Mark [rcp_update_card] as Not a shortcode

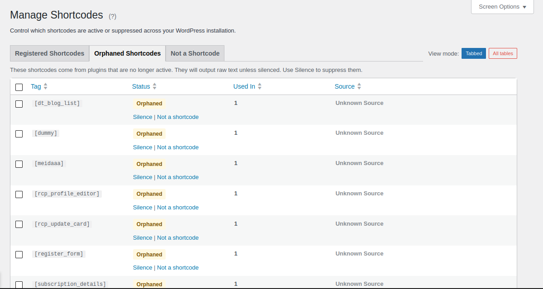point(178,237)
